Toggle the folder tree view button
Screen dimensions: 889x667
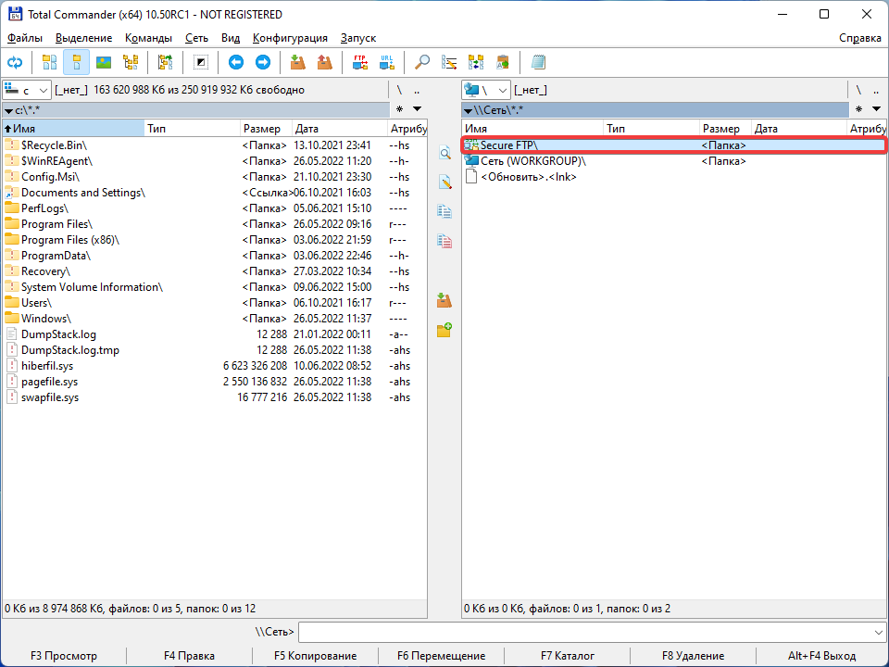point(130,62)
